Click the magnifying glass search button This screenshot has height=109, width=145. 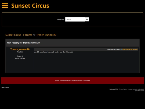[x=87, y=19]
